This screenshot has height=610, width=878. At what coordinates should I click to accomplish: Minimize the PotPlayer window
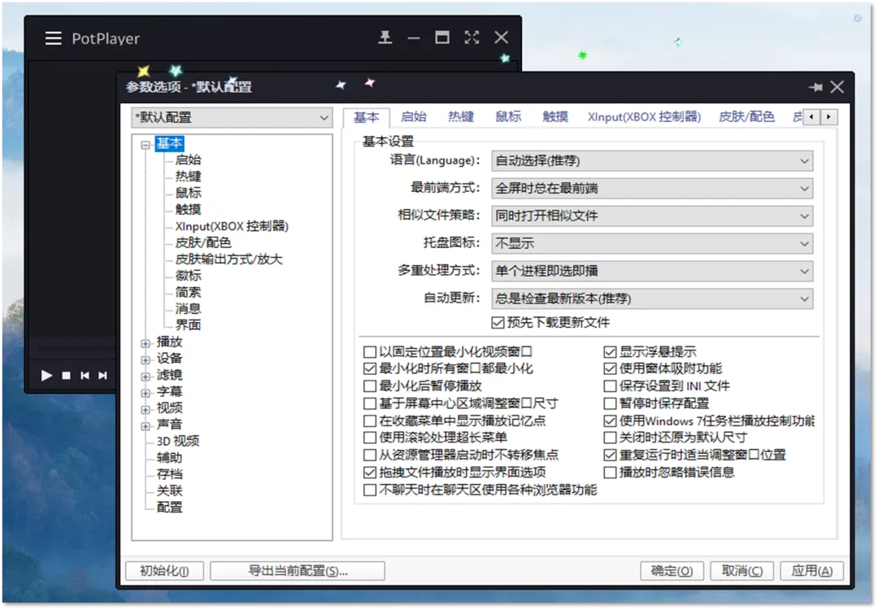coord(414,38)
